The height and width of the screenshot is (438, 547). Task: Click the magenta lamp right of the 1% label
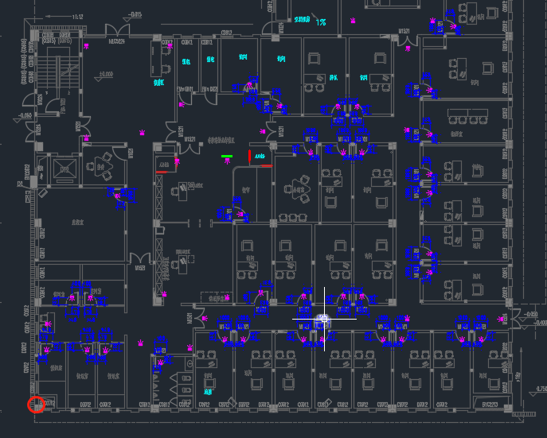(353, 21)
